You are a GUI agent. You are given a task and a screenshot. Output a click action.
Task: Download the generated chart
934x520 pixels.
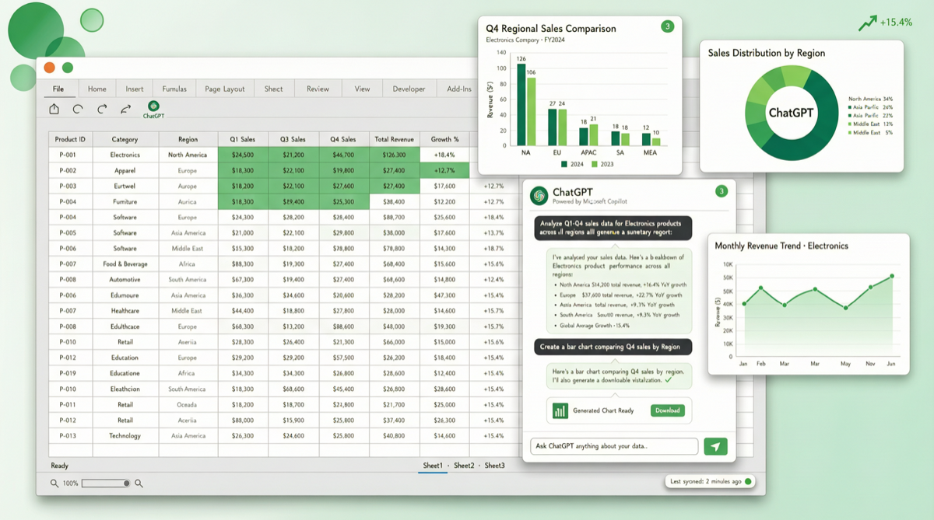tap(668, 410)
